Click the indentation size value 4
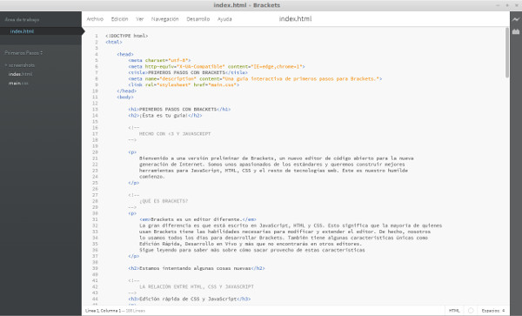522x316 pixels. coord(504,310)
